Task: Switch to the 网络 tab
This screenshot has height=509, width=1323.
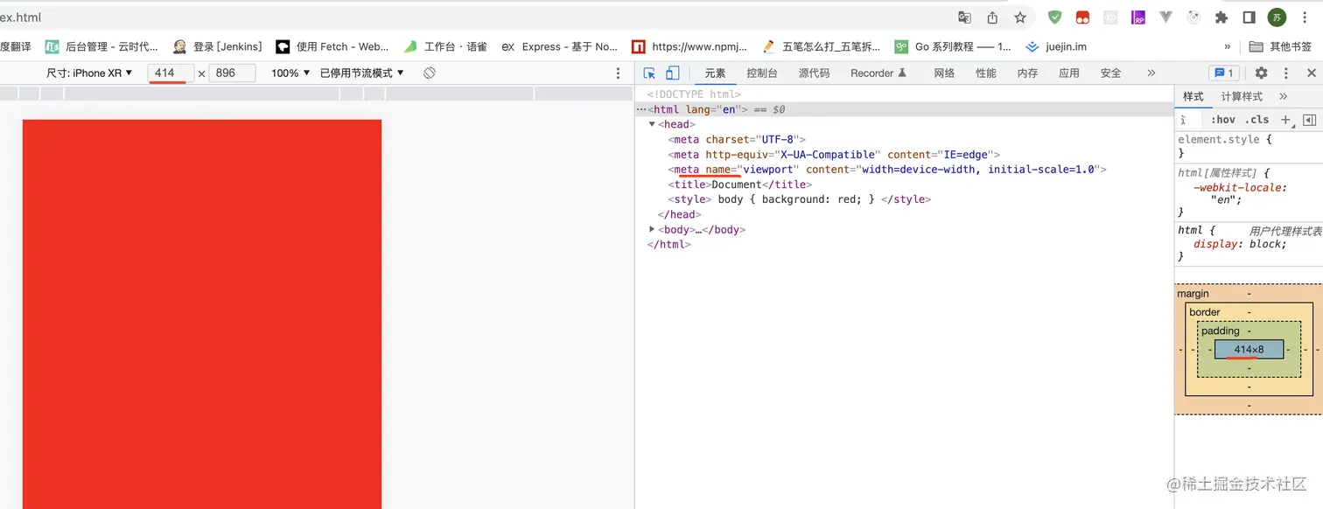Action: [x=944, y=73]
